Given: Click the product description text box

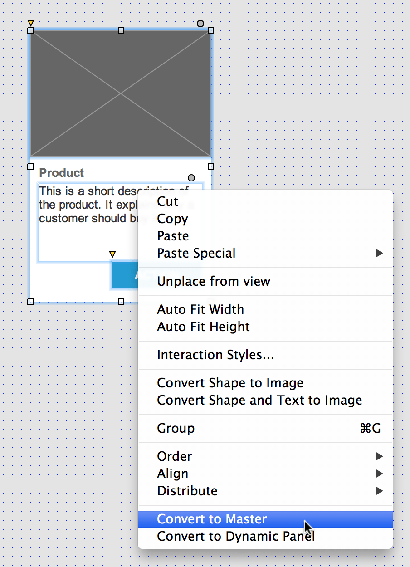Looking at the screenshot, I should click(88, 222).
